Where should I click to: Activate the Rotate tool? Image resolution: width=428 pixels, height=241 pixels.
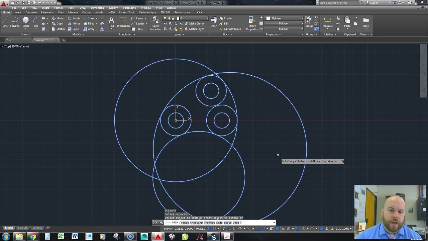[x=74, y=18]
